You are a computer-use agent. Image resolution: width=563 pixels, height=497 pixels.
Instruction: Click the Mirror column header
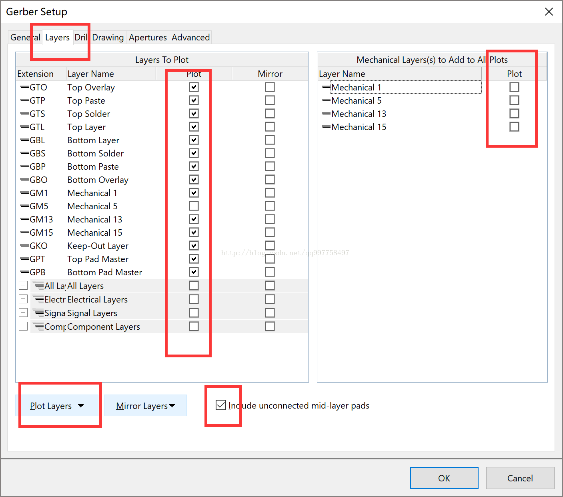pos(270,74)
